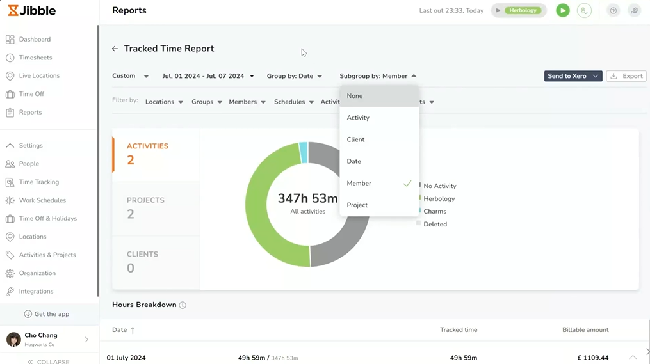
Task: Open Time Tracking settings
Action: click(38, 182)
